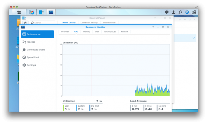The image size is (207, 124).
Task: Open Control Panel help question mark
Action: [x=155, y=18]
